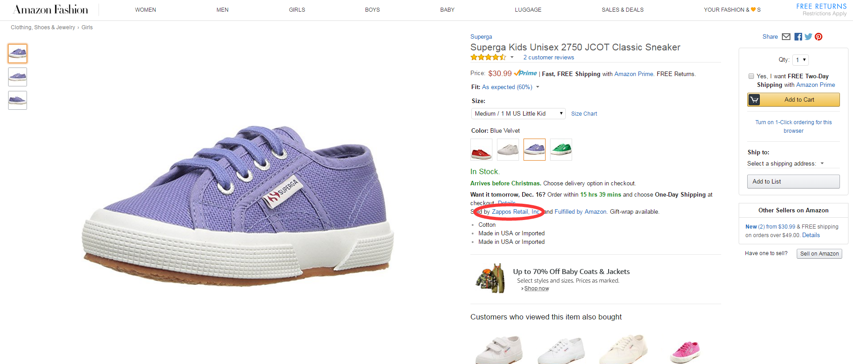Enable FREE Two-Day Shipping checkbox
This screenshot has height=364, width=853.
pos(751,76)
